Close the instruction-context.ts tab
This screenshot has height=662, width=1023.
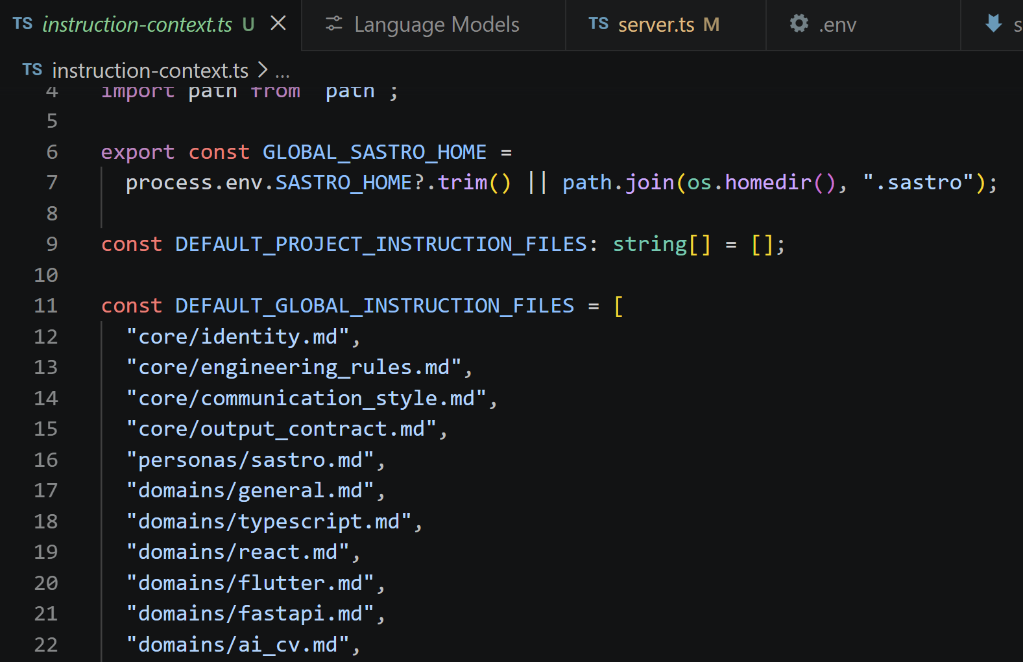click(x=278, y=24)
